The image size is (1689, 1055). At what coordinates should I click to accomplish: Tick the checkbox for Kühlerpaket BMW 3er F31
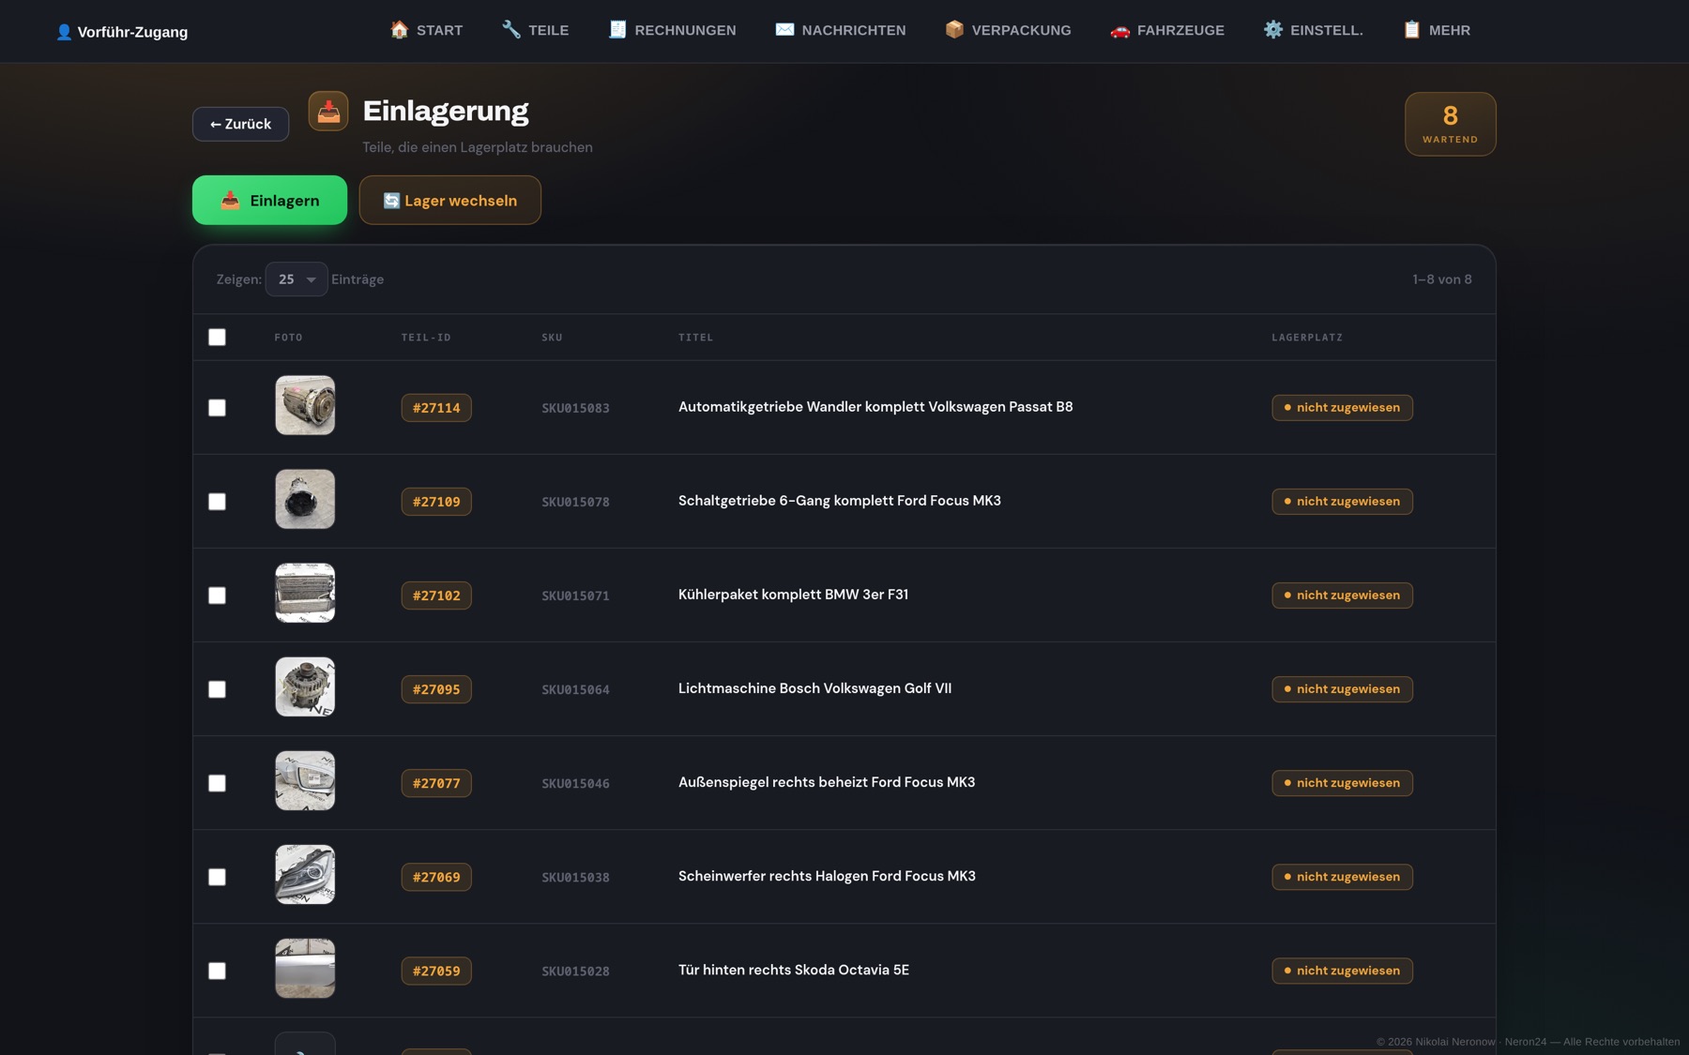[217, 595]
